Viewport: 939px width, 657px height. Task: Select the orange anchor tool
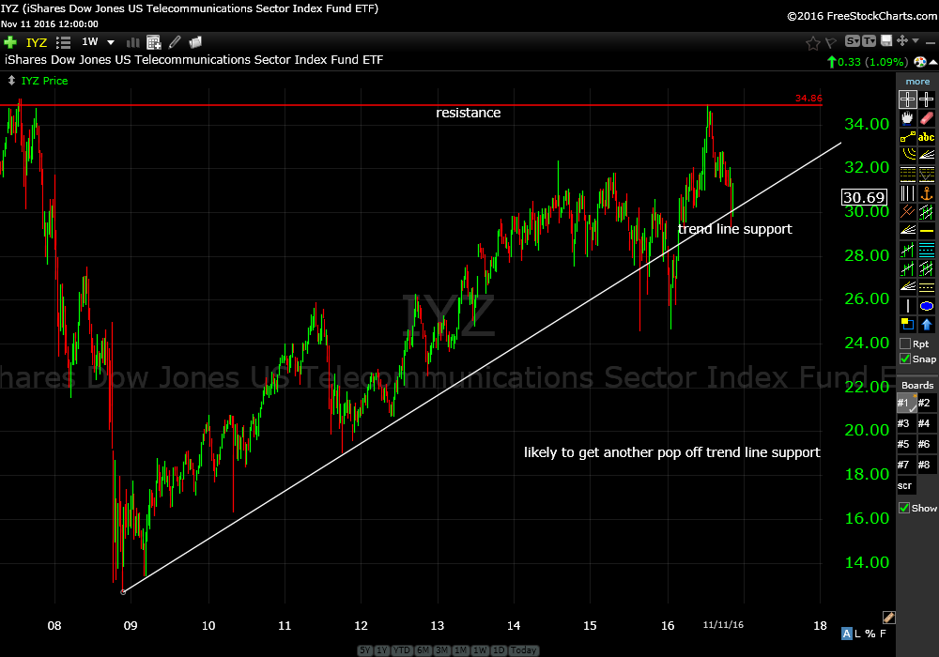point(927,193)
